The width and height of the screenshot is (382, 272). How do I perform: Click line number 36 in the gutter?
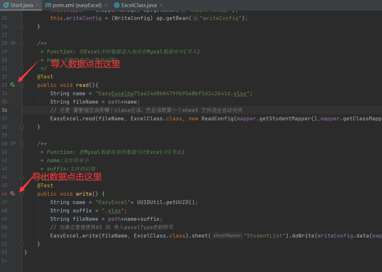pos(5,110)
